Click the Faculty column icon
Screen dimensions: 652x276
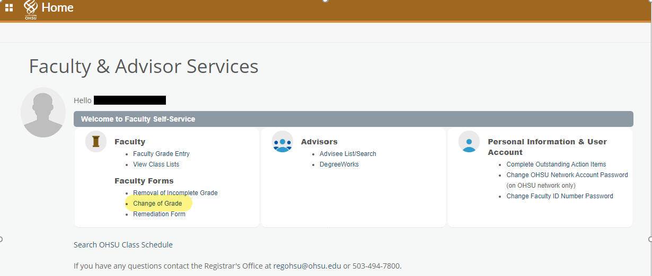coord(96,142)
